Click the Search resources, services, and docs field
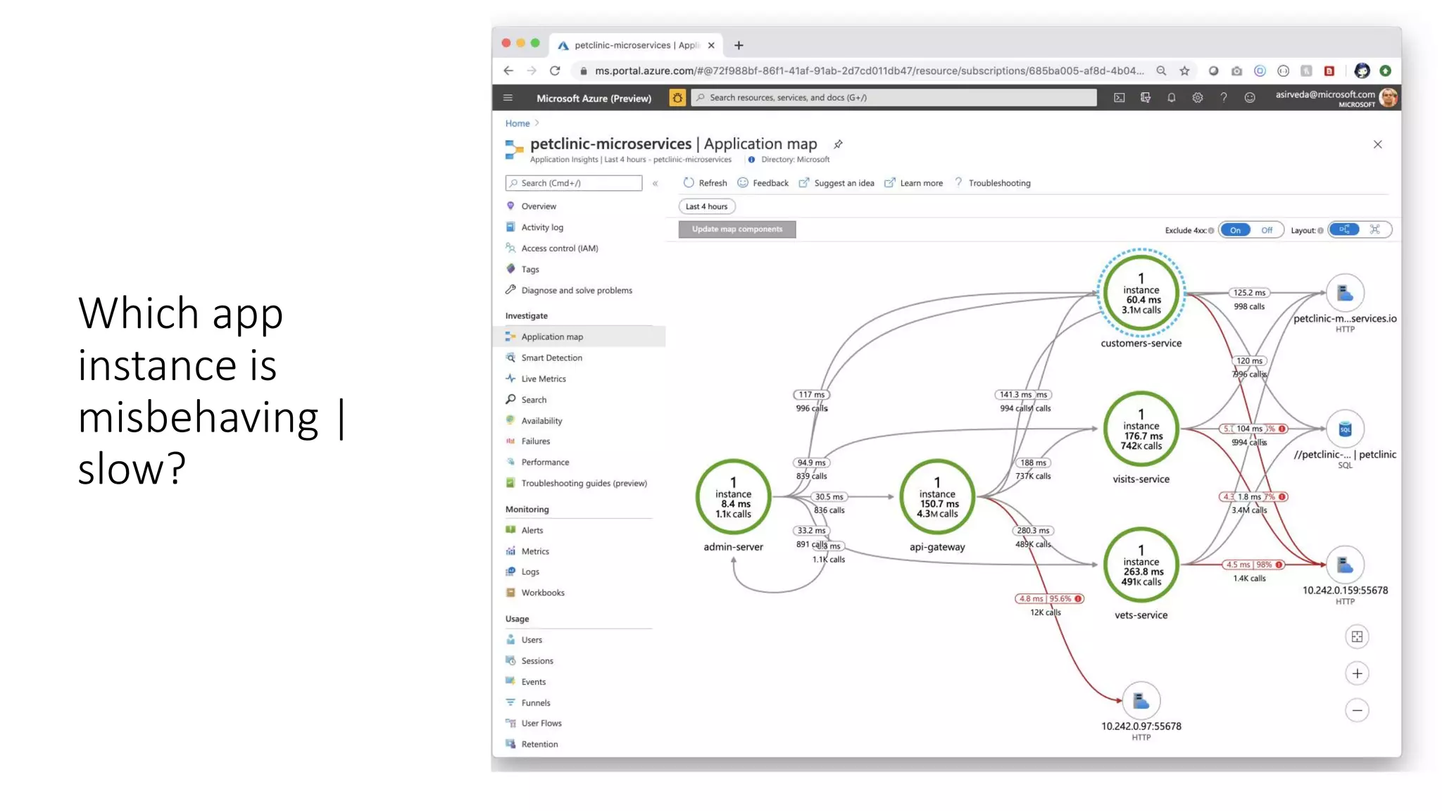This screenshot has height=811, width=1442. pos(894,98)
